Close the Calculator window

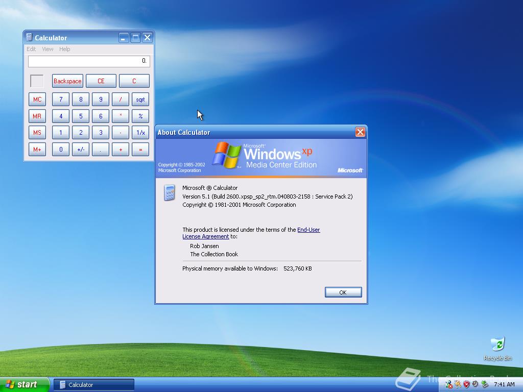(147, 38)
